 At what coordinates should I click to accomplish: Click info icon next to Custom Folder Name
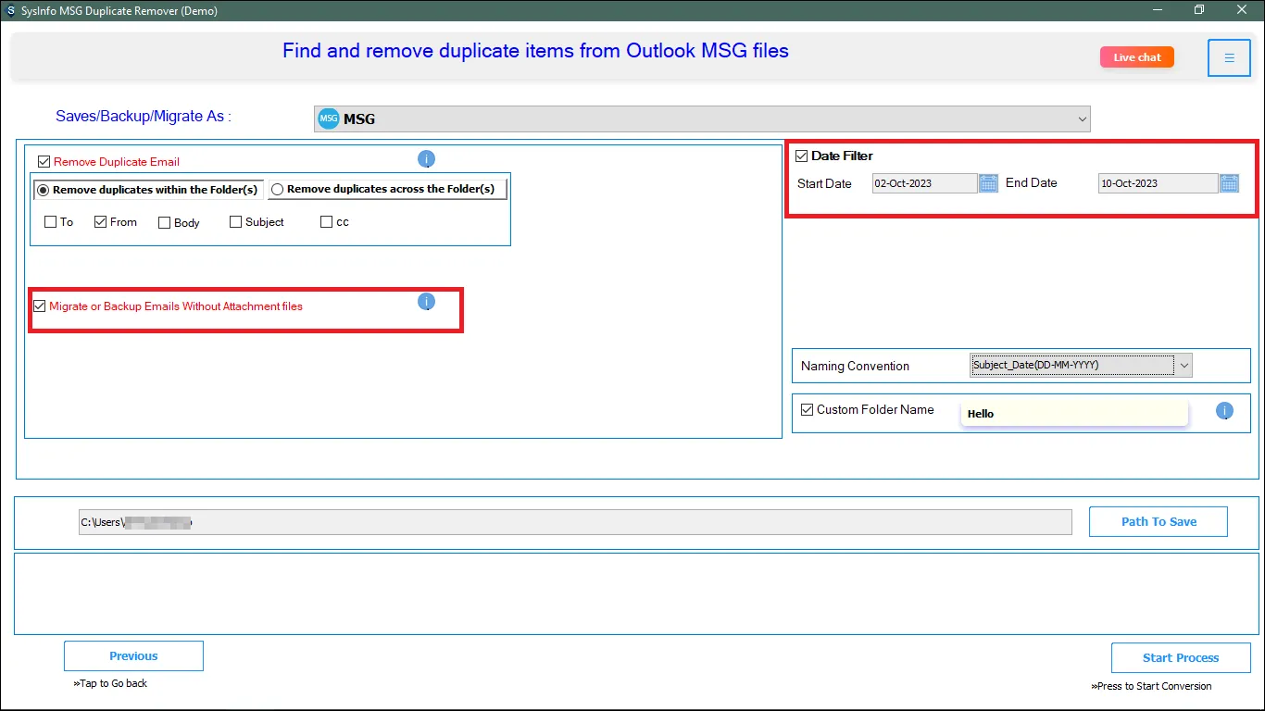[1224, 411]
